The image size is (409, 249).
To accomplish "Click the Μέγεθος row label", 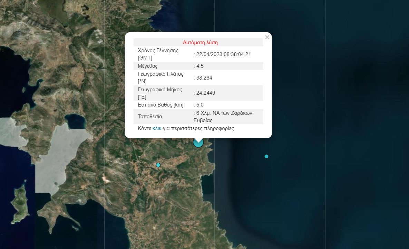I will point(147,66).
